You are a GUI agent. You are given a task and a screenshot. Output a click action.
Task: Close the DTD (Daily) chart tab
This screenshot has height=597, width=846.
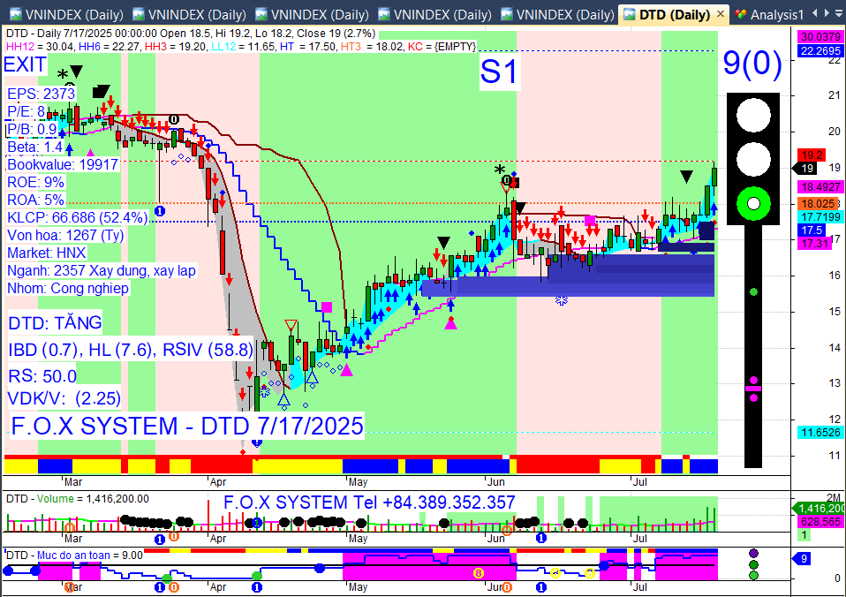pyautogui.click(x=721, y=14)
